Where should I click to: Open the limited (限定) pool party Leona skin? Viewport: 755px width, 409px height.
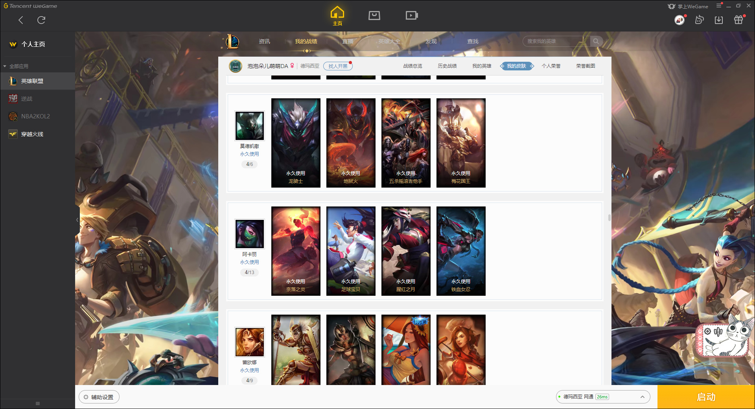pos(406,350)
